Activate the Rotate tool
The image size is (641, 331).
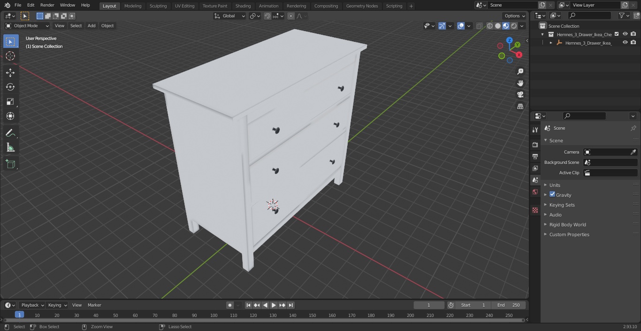tap(10, 87)
